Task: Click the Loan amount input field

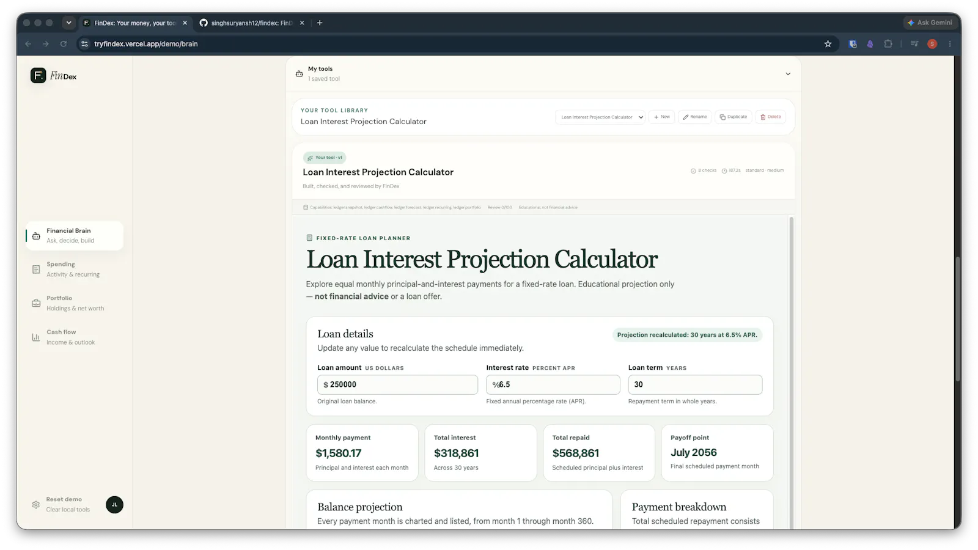Action: tap(397, 384)
